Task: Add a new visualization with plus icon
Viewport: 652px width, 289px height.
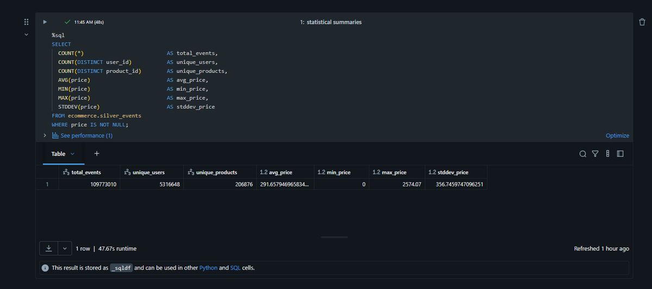Action: coord(97,154)
